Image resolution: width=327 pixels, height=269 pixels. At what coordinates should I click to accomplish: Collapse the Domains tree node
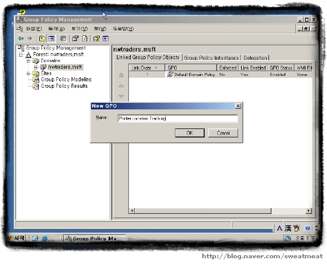(29, 61)
